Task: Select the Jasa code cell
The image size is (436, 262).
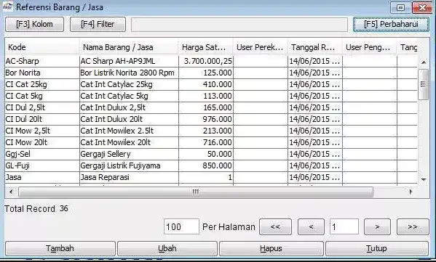Action: (41, 177)
